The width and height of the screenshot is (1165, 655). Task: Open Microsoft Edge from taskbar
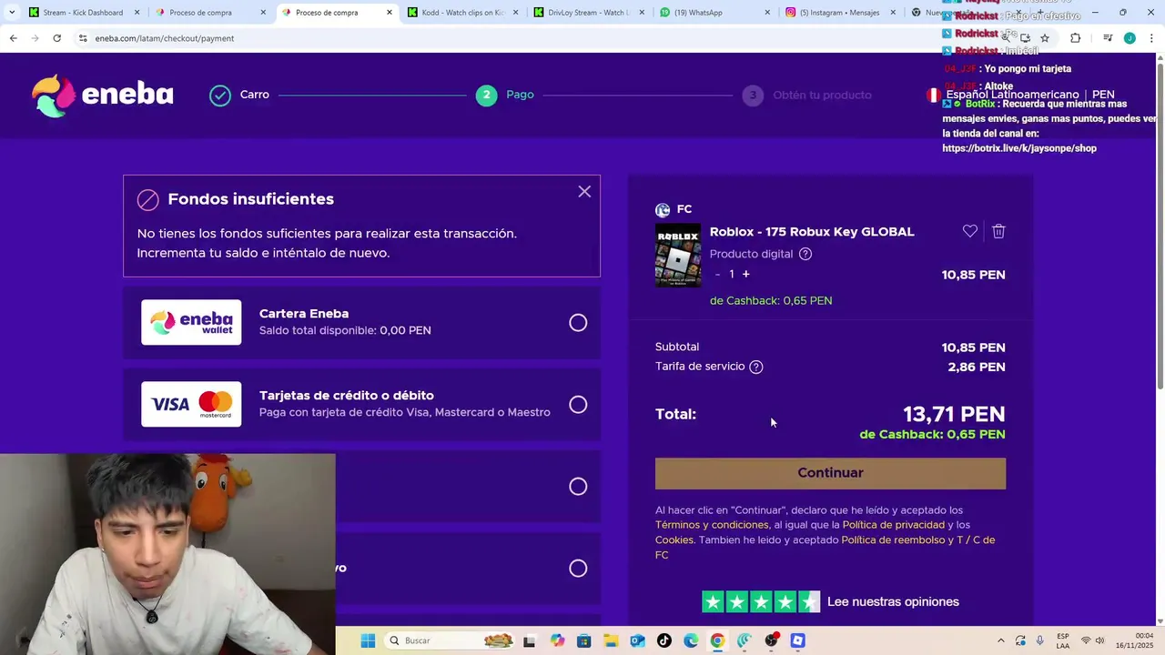coord(691,641)
